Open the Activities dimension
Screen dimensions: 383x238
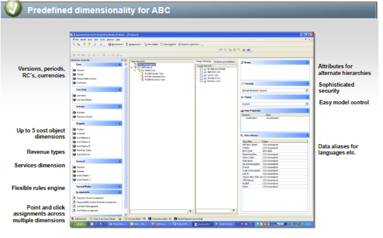pyautogui.click(x=79, y=112)
